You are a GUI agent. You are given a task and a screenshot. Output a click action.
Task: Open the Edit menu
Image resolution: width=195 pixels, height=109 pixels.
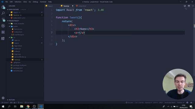click(11, 2)
